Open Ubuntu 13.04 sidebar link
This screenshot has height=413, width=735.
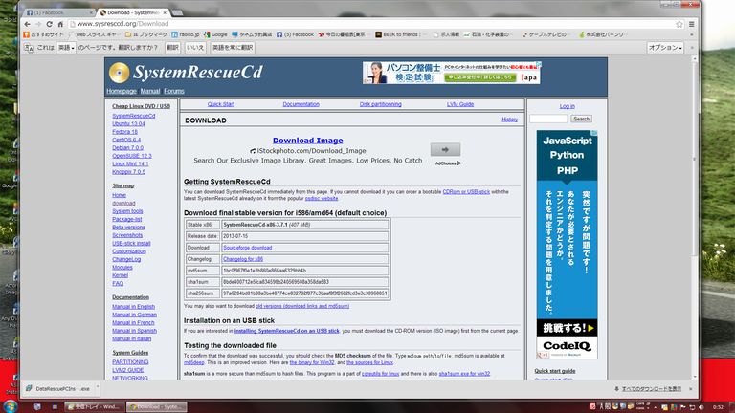pyautogui.click(x=128, y=124)
